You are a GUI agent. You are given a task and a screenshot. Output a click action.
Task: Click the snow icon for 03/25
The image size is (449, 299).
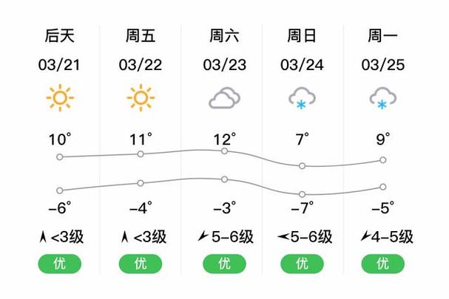[383, 98]
